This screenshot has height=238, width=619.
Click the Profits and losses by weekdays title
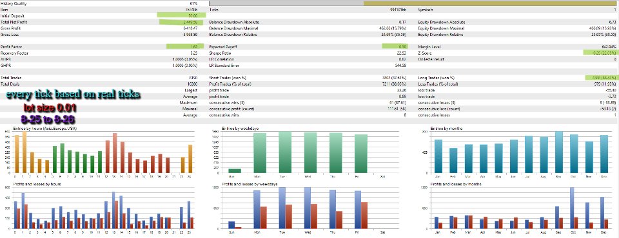250,184
